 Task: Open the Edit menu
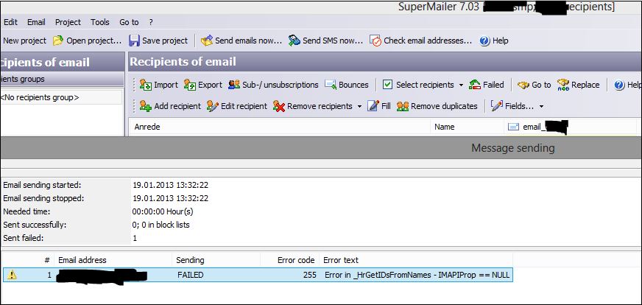click(10, 22)
